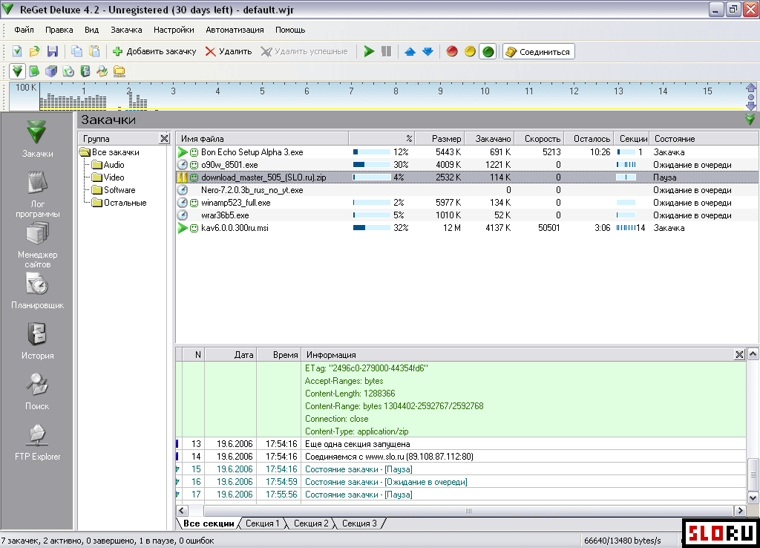
Task: Open the Вид menu
Action: (x=91, y=30)
